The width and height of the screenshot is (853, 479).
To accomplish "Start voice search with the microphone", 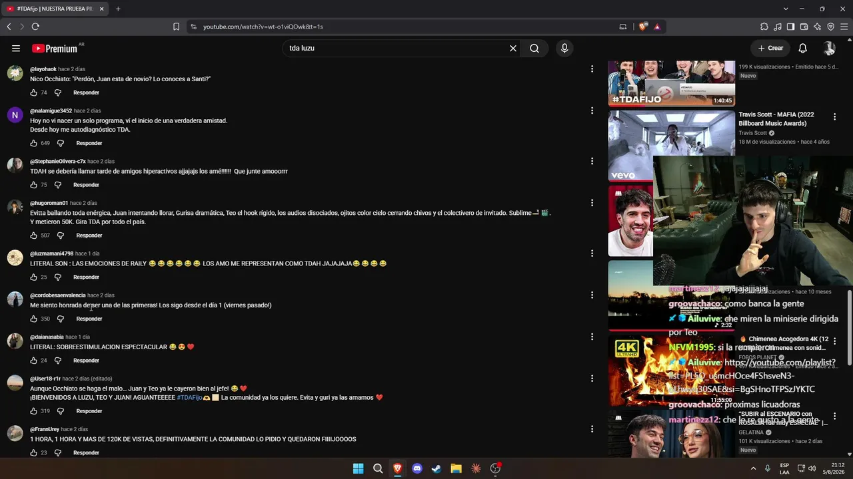I will tap(564, 48).
